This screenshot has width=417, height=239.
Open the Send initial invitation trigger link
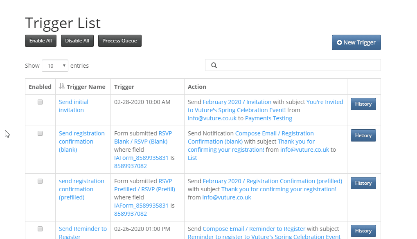click(73, 106)
